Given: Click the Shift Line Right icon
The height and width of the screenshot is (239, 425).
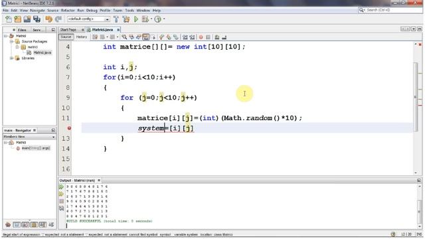Looking at the screenshot, I should click(x=192, y=37).
